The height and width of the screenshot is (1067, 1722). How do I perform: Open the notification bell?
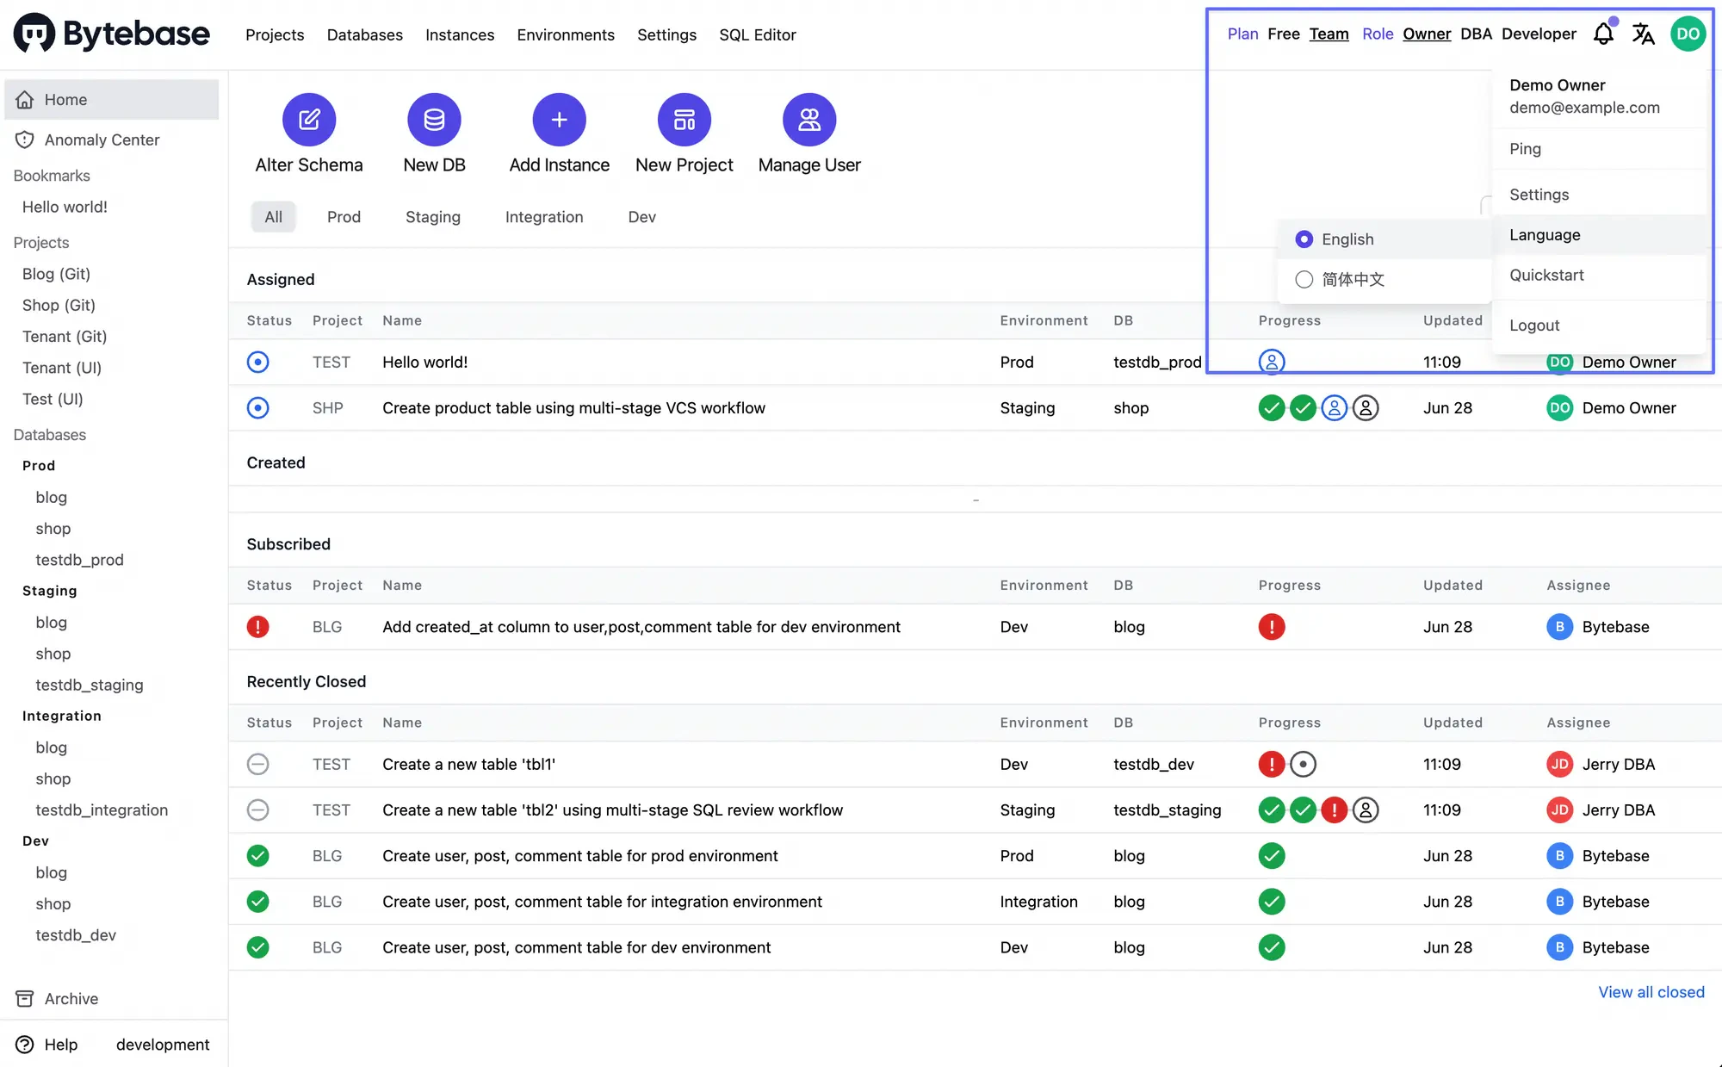point(1603,34)
